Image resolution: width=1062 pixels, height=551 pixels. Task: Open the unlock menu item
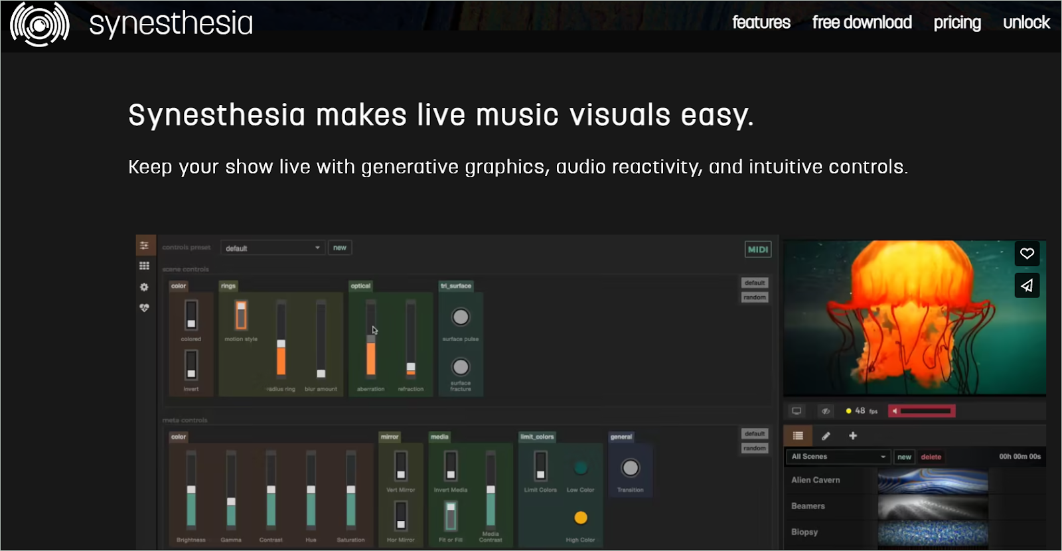point(1026,23)
